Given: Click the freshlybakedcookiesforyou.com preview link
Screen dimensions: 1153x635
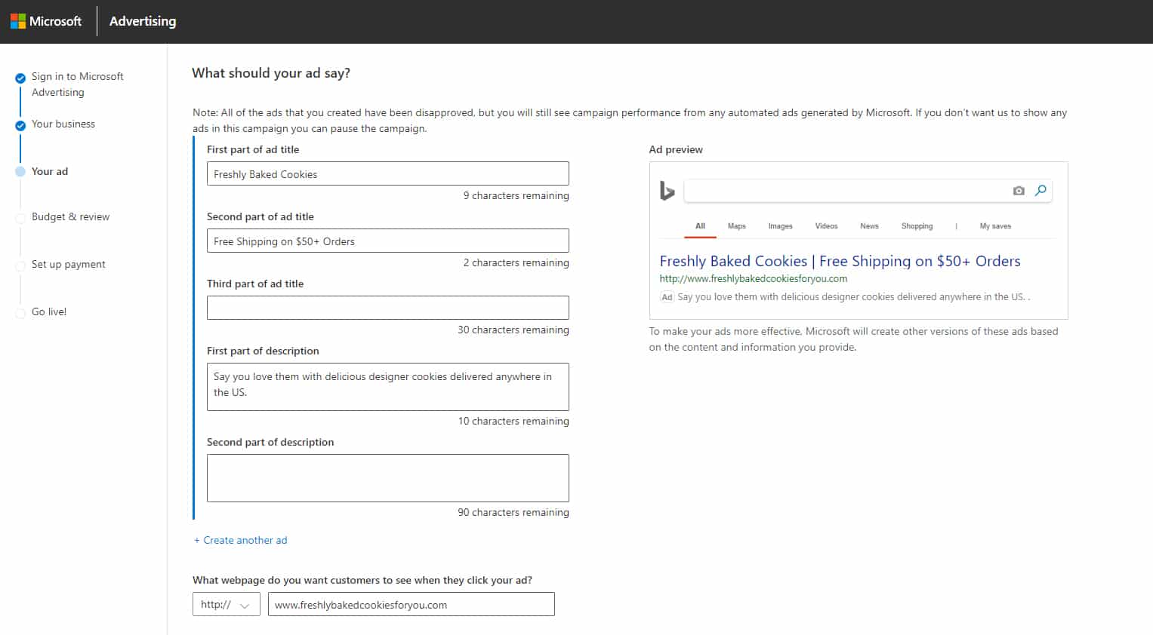Looking at the screenshot, I should [x=753, y=278].
